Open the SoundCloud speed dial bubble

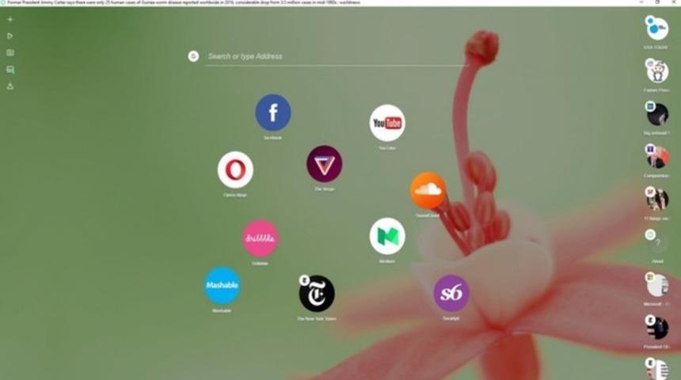pos(428,190)
